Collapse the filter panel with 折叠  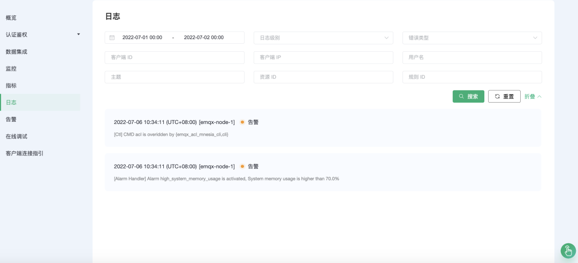(533, 97)
